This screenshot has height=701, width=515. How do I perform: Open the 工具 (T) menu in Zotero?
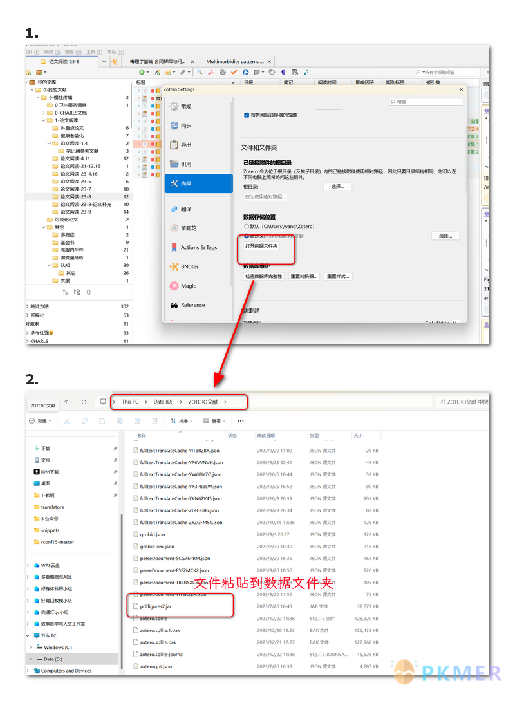(94, 52)
